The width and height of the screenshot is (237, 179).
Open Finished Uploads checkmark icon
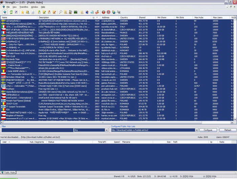pyautogui.click(x=54, y=12)
